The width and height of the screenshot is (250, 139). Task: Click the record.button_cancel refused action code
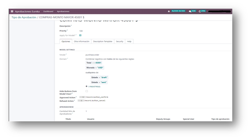[x=95, y=101]
